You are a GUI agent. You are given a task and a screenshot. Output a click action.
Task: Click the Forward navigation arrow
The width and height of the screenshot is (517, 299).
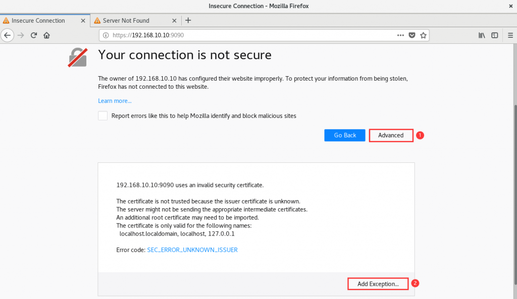21,35
